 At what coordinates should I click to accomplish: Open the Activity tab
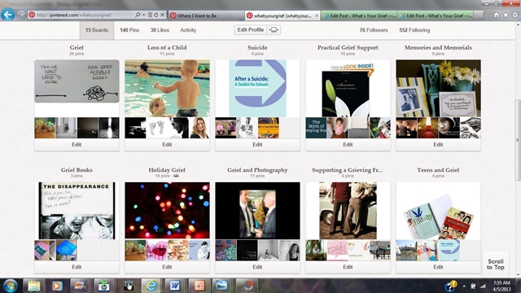coord(188,30)
